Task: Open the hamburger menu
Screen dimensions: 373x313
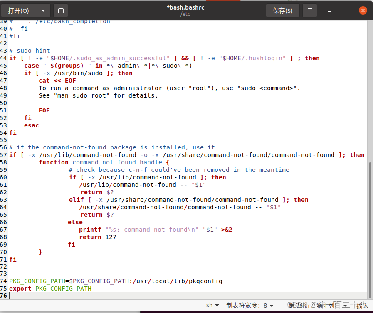Action: coord(310,10)
